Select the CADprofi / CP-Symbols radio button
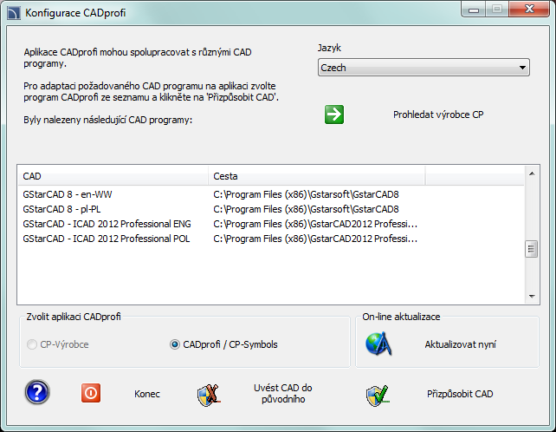The width and height of the screenshot is (556, 432). click(175, 344)
